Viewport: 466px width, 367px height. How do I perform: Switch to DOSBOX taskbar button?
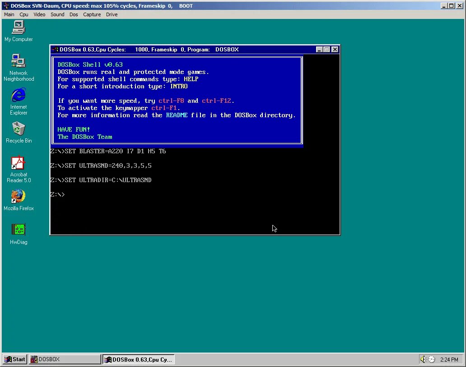click(x=65, y=359)
